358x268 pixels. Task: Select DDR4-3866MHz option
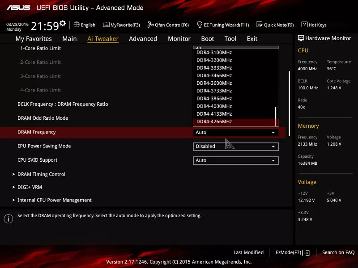tap(234, 99)
